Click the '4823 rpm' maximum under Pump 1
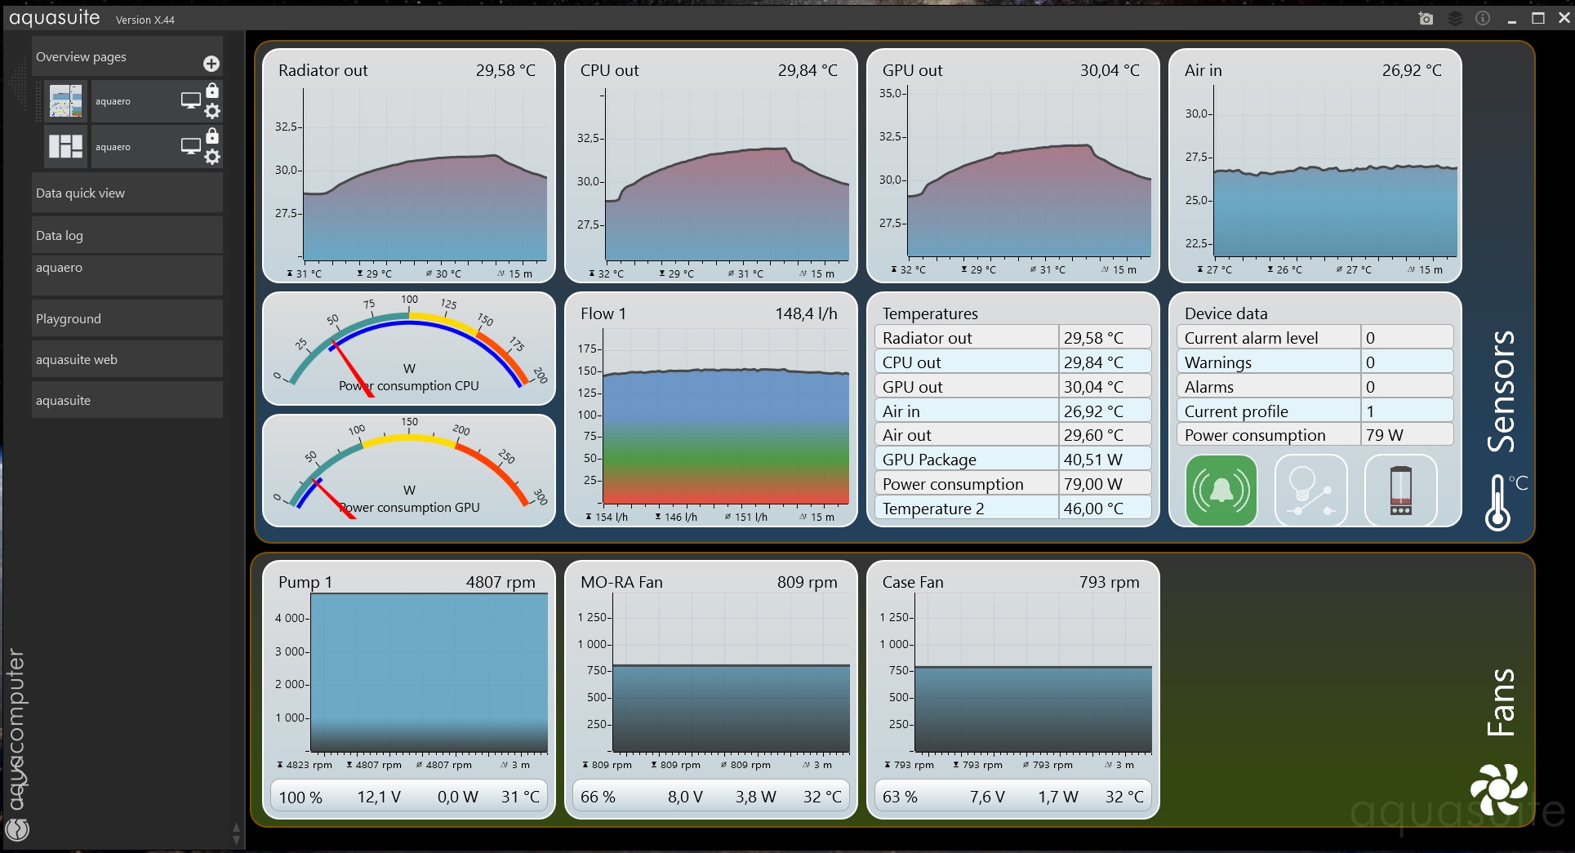Screen dimensions: 1575x853 (309, 765)
